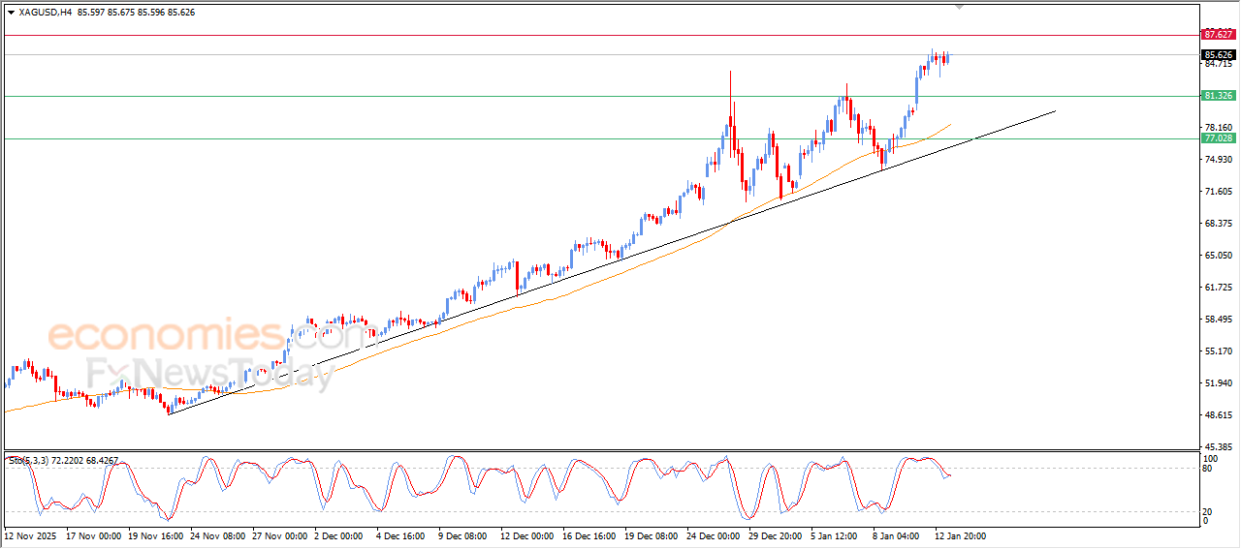Click the 68.375 price axis label
The width and height of the screenshot is (1241, 549).
point(1218,224)
